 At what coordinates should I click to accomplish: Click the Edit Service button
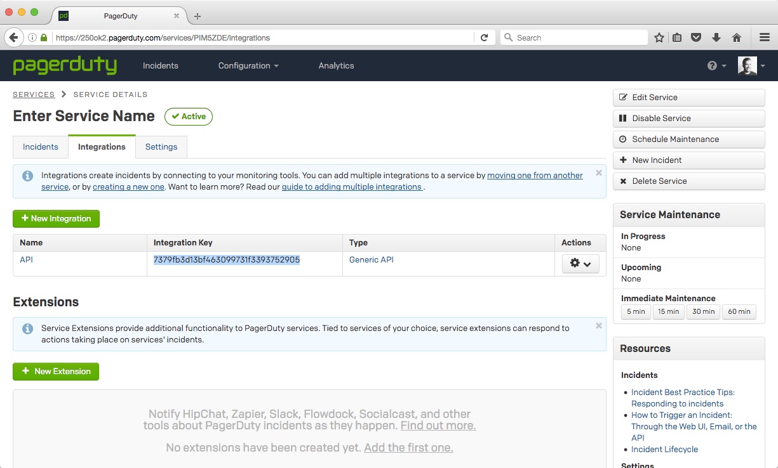688,97
